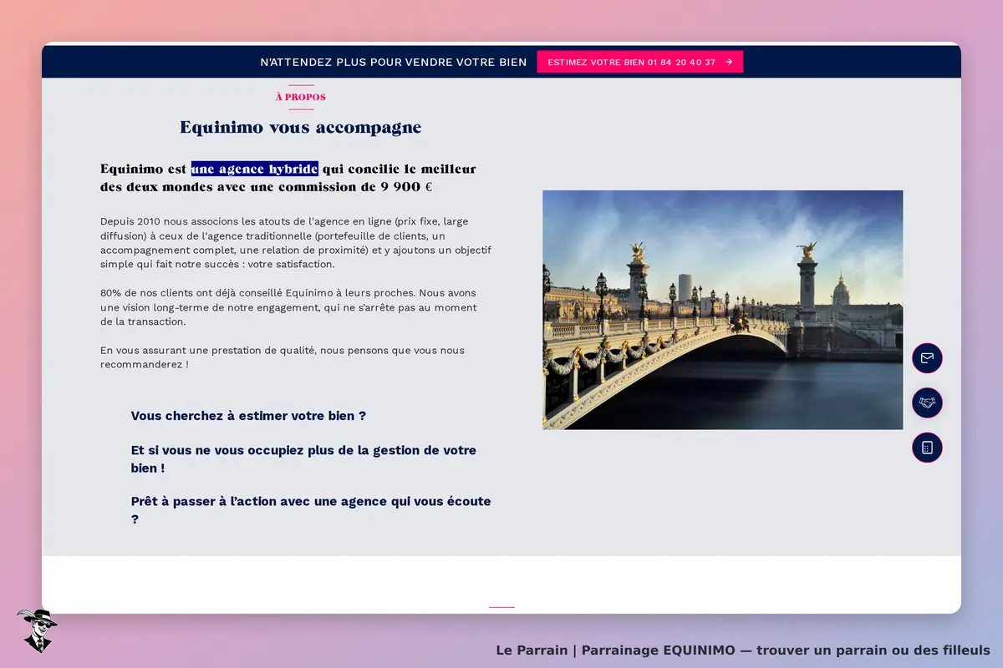Viewport: 1003px width, 668px height.
Task: Click the 'À PROPOS' section label
Action: tap(301, 97)
